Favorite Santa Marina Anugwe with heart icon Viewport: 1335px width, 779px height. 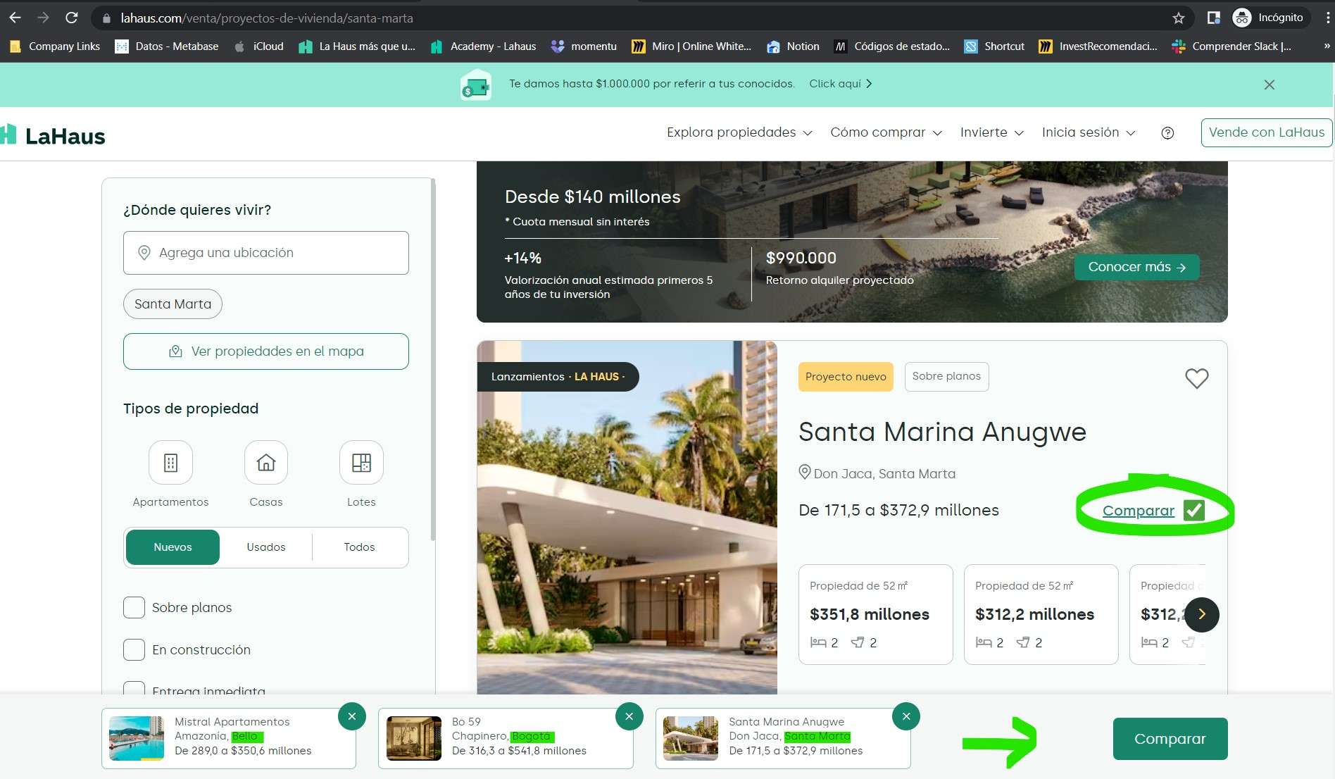click(x=1196, y=378)
